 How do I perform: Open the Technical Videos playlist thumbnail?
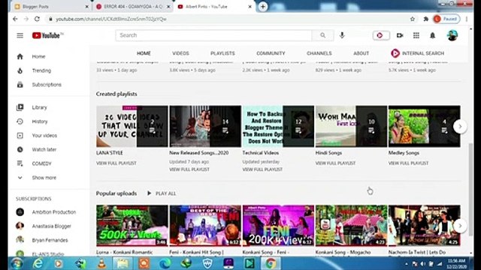tap(278, 127)
